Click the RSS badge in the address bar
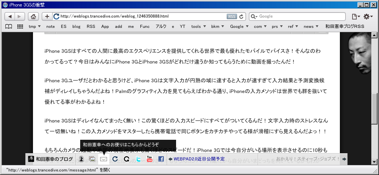Screen dimensions: 379x175 tap(232, 16)
